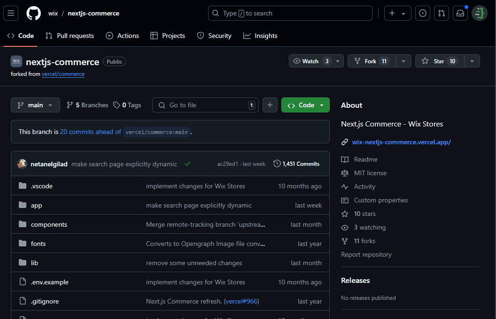496x319 pixels.
Task: Click the MIT license scale icon
Action: click(345, 173)
